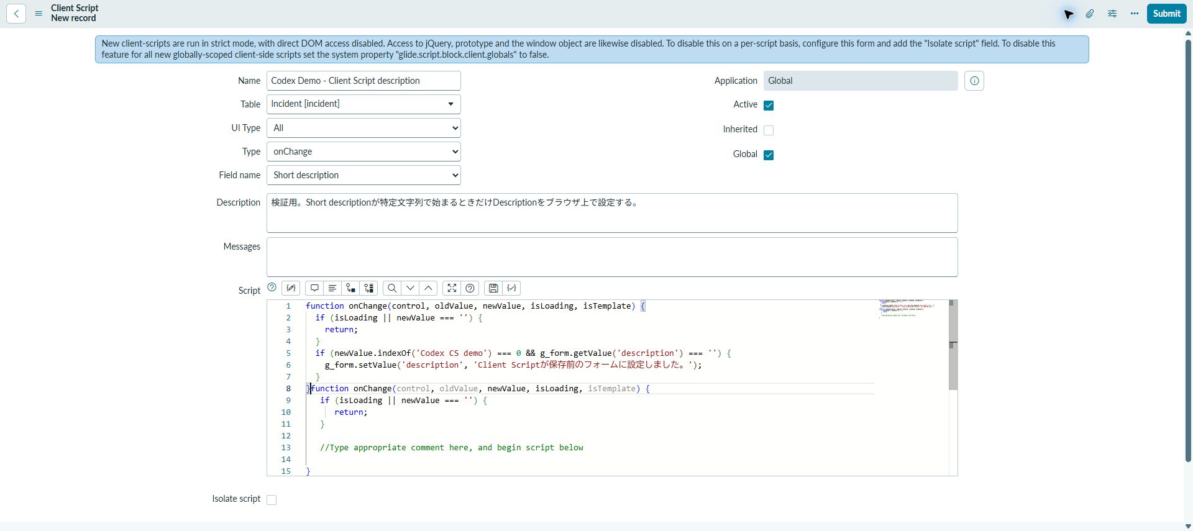Screen dimensions: 1193x531
Task: Toggle syntax highlighting braces-pencil icon
Action: tap(291, 288)
